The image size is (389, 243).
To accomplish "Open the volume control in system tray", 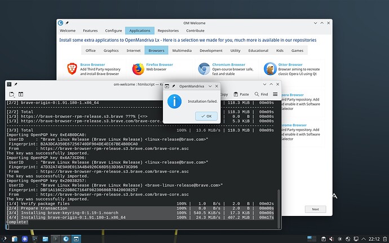I will pos(331,239).
